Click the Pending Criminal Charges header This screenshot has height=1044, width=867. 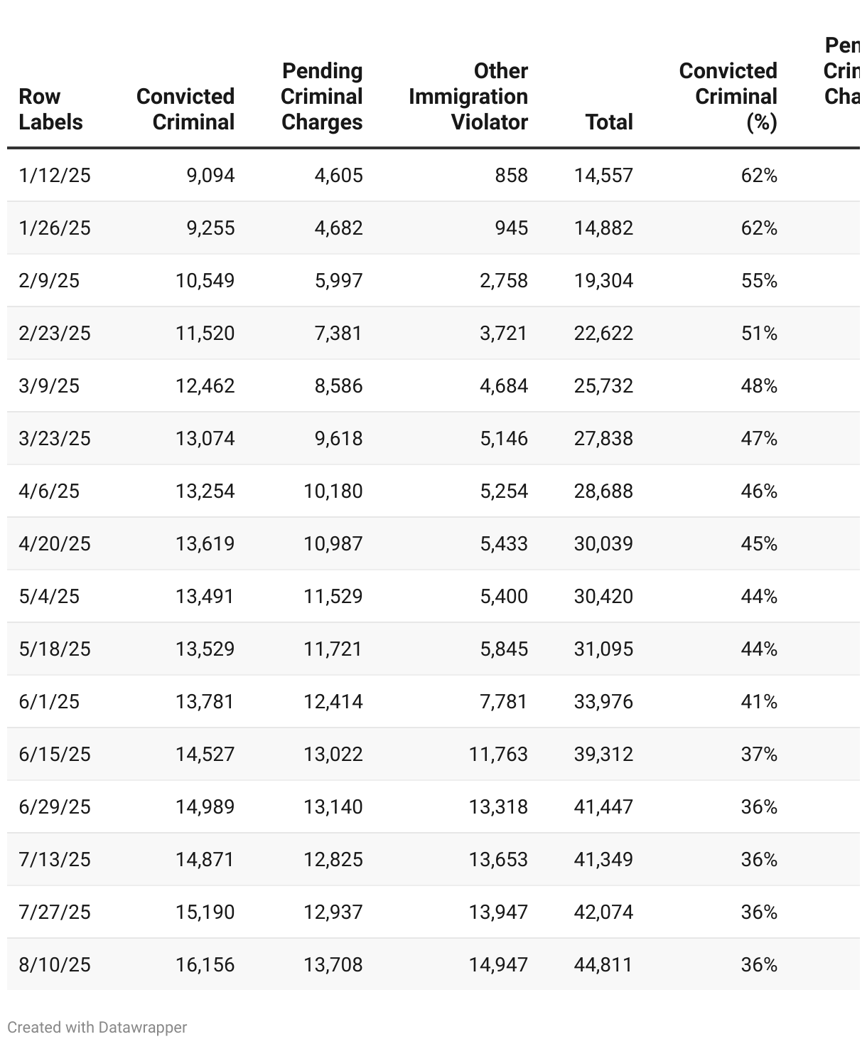(321, 97)
